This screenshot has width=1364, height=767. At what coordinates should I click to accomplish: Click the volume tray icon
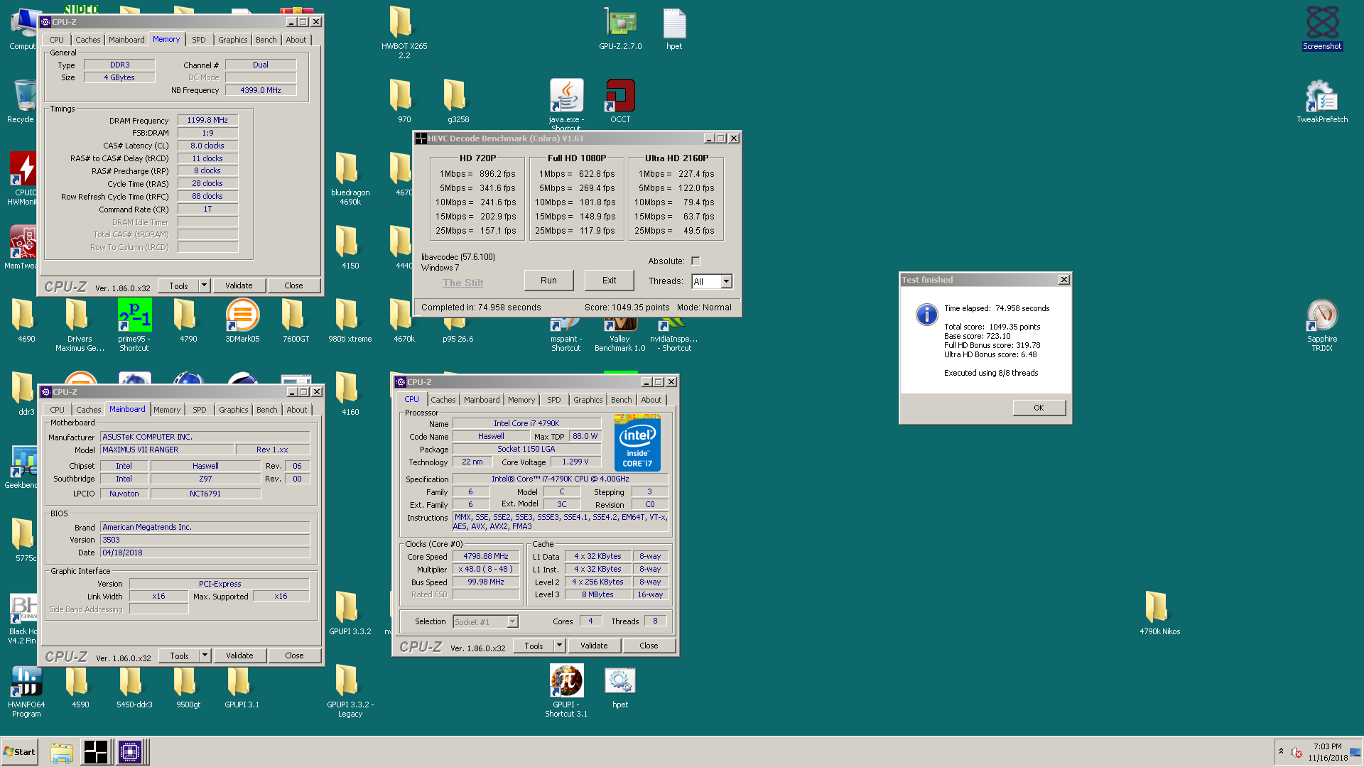1297,752
